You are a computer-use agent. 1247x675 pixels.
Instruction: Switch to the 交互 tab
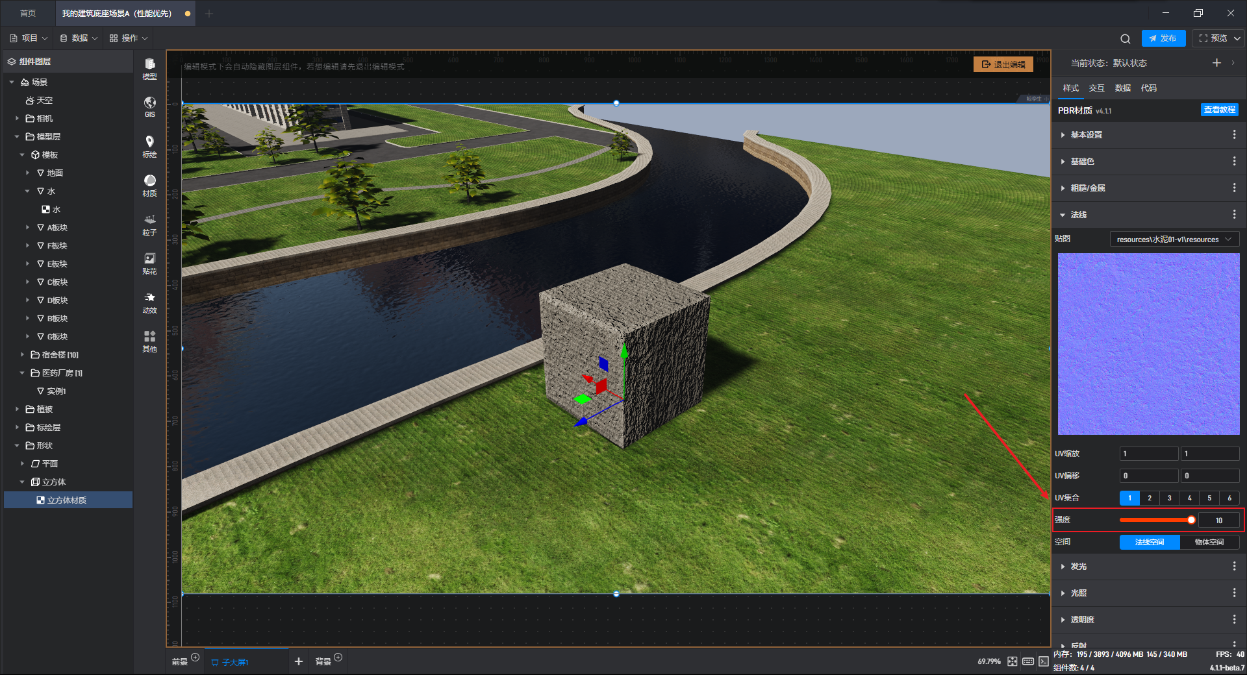click(x=1096, y=88)
